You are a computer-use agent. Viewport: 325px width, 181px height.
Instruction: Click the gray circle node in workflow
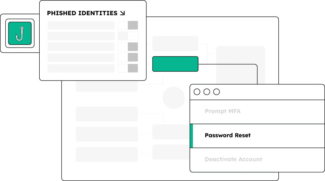point(174,98)
